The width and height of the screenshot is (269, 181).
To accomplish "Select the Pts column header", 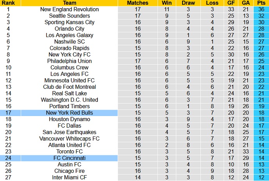I will click(x=261, y=3).
